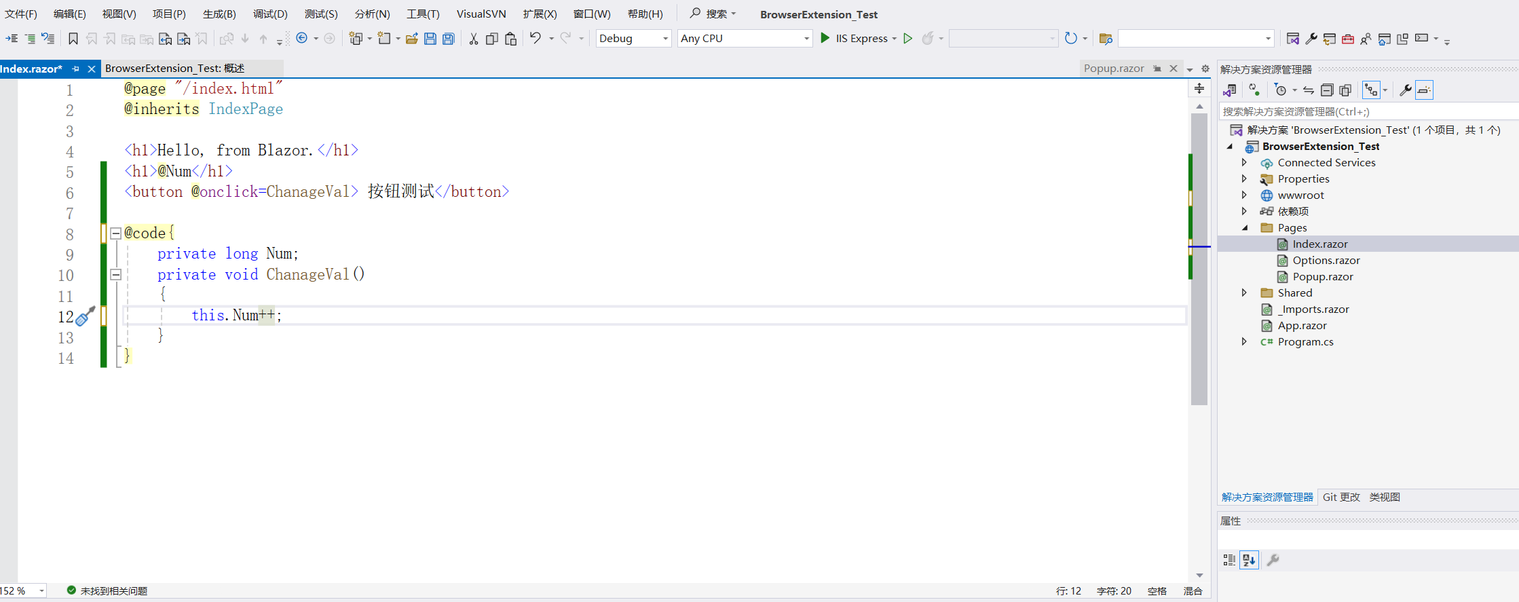Image resolution: width=1519 pixels, height=602 pixels.
Task: Click inside the Solution Explorer search box
Action: coord(1368,111)
